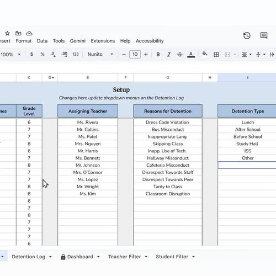
Task: Open Nunito font family dropdown
Action: [x=100, y=54]
